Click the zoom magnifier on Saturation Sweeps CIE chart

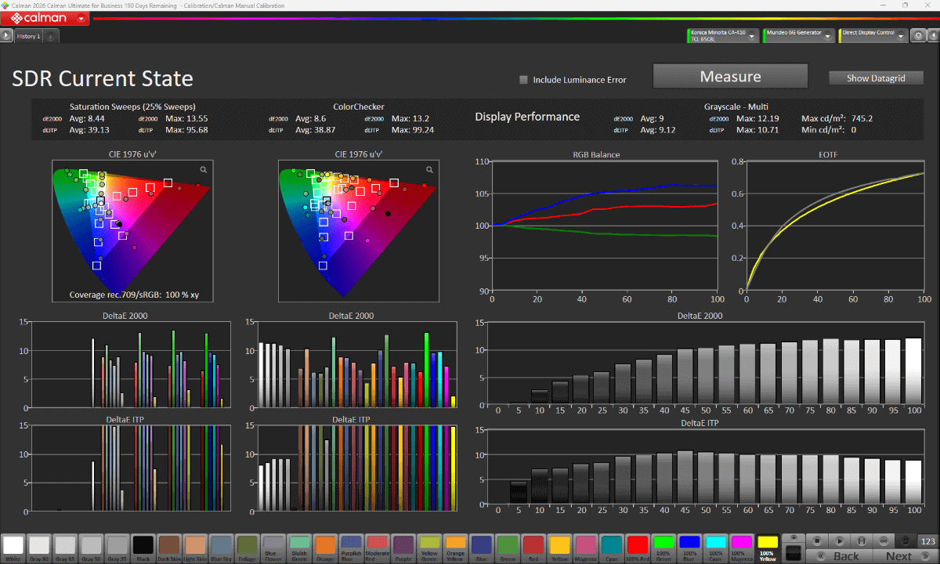pos(204,169)
